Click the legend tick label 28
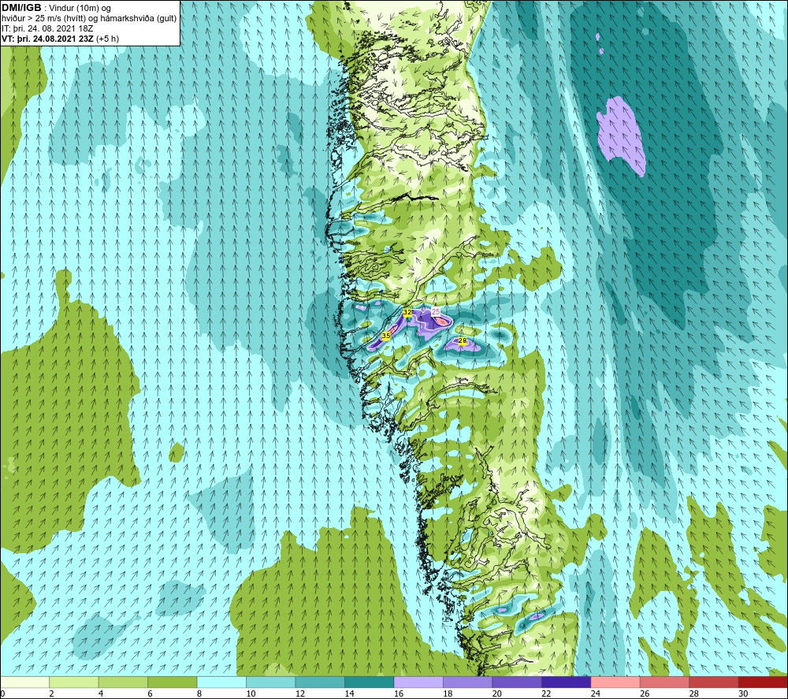The image size is (788, 699). click(694, 693)
